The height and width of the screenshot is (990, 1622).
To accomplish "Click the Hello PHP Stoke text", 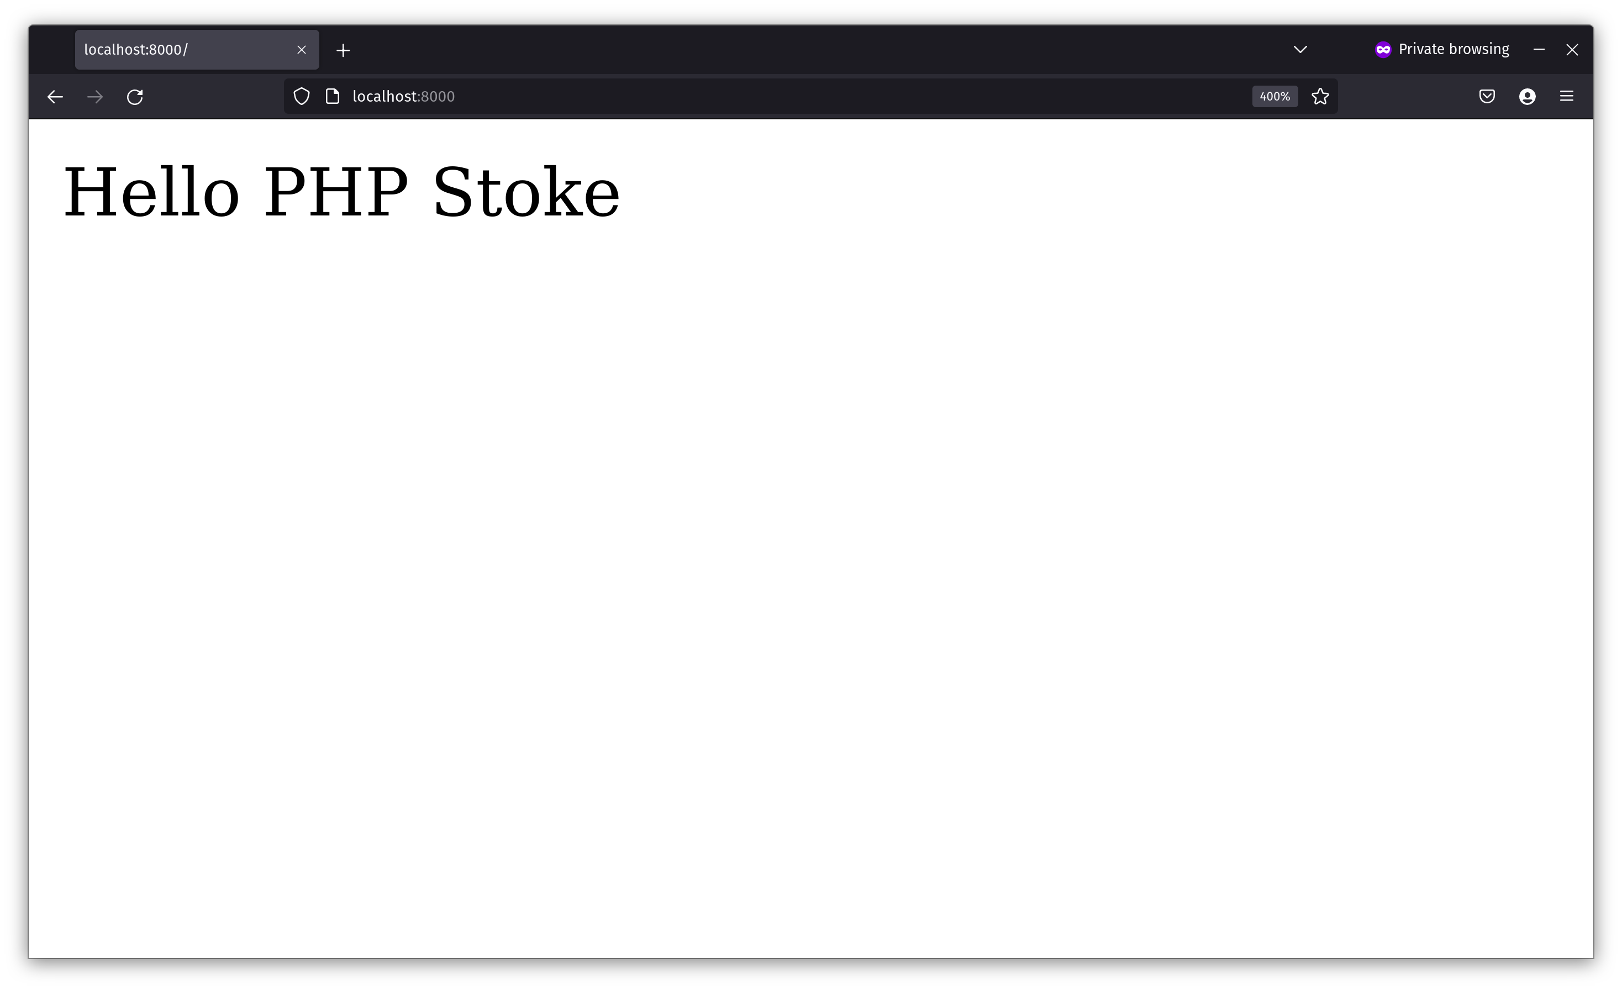I will coord(341,193).
